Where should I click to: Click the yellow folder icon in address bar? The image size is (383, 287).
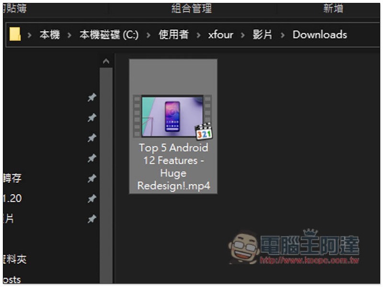point(15,34)
